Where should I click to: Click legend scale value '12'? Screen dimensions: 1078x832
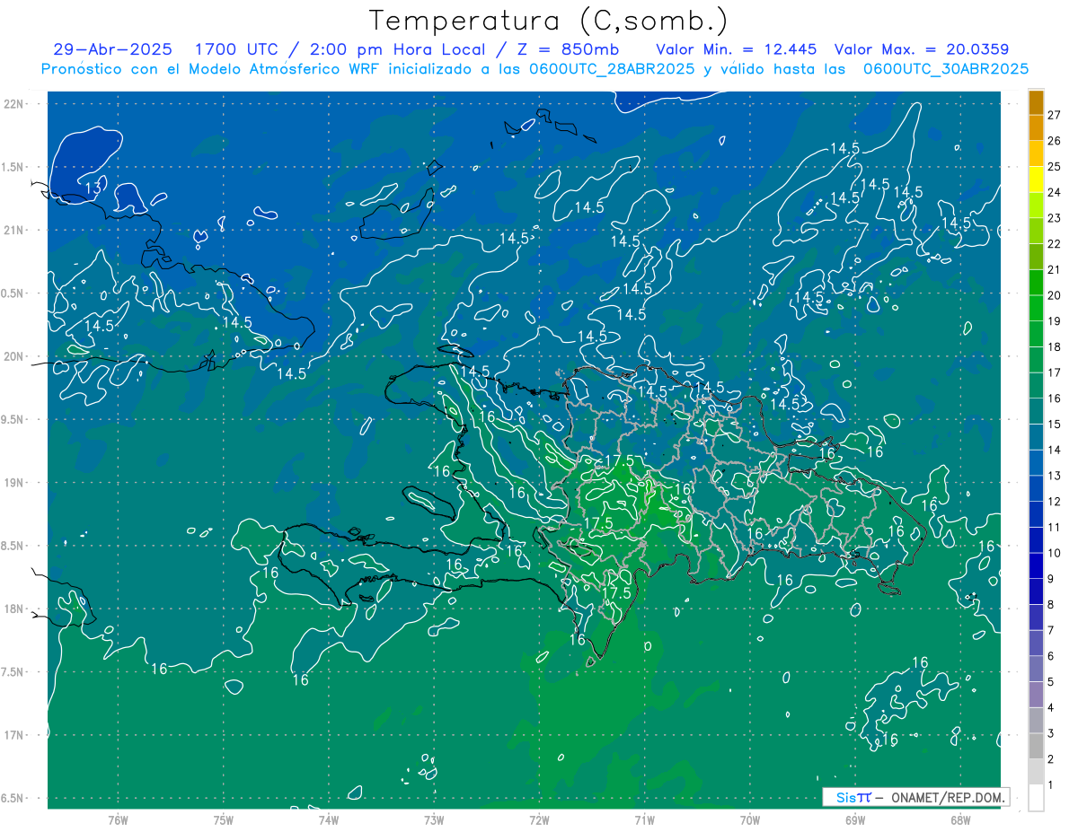(1054, 502)
